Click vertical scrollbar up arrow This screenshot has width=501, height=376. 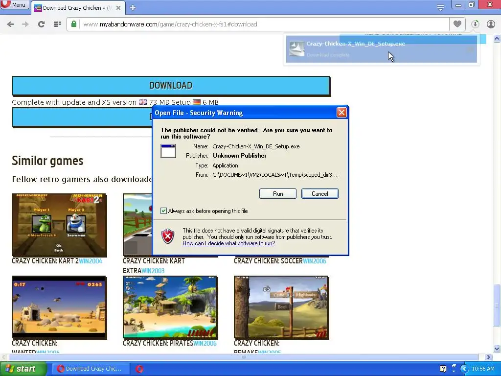(497, 39)
